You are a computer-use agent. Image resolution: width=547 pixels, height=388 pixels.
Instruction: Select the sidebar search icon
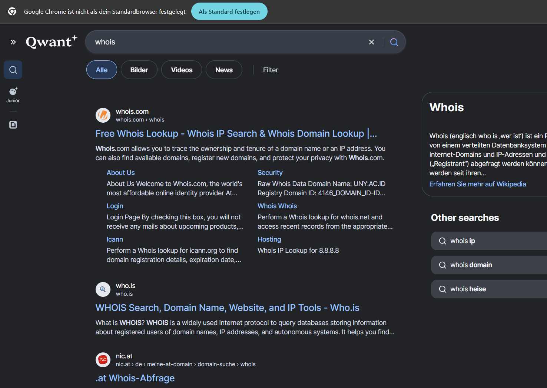click(13, 70)
